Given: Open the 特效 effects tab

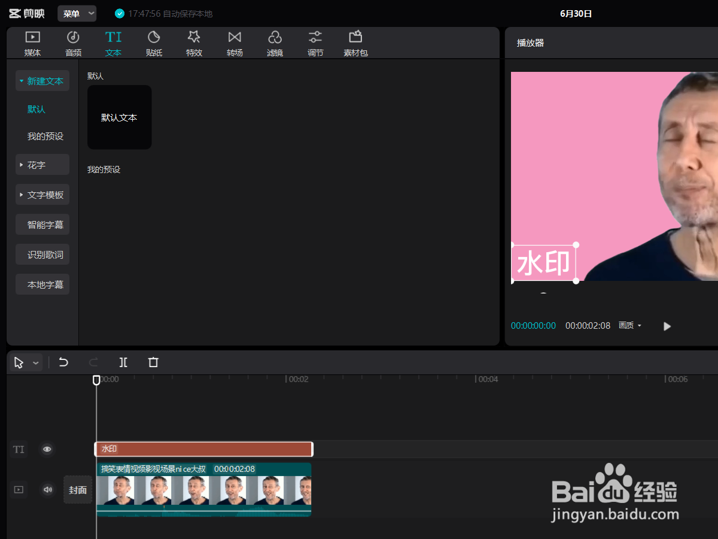Looking at the screenshot, I should pos(194,44).
